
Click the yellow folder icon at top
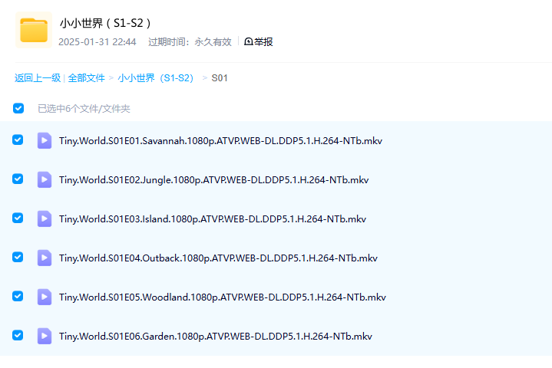point(34,30)
